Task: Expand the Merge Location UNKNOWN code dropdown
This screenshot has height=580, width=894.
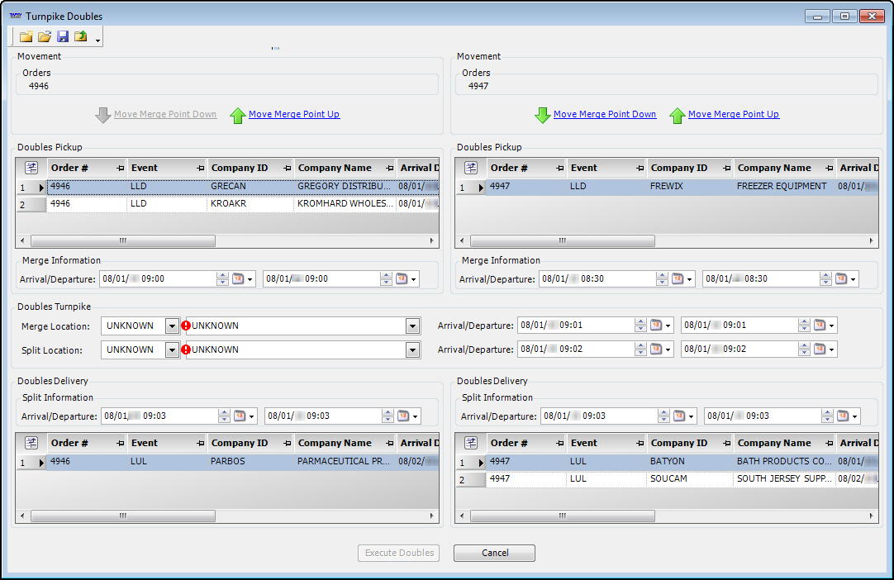Action: [172, 326]
